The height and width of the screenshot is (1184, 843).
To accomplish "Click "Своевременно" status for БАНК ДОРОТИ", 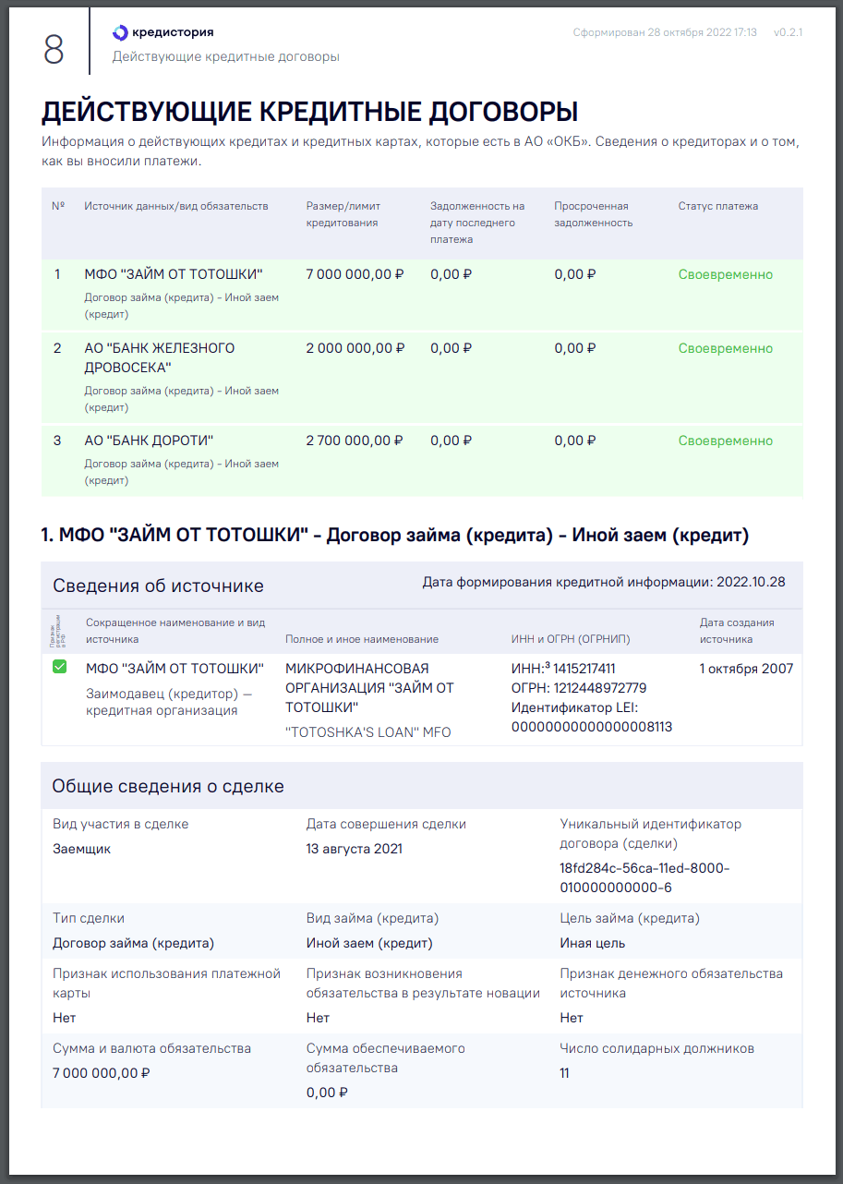I will [x=726, y=441].
